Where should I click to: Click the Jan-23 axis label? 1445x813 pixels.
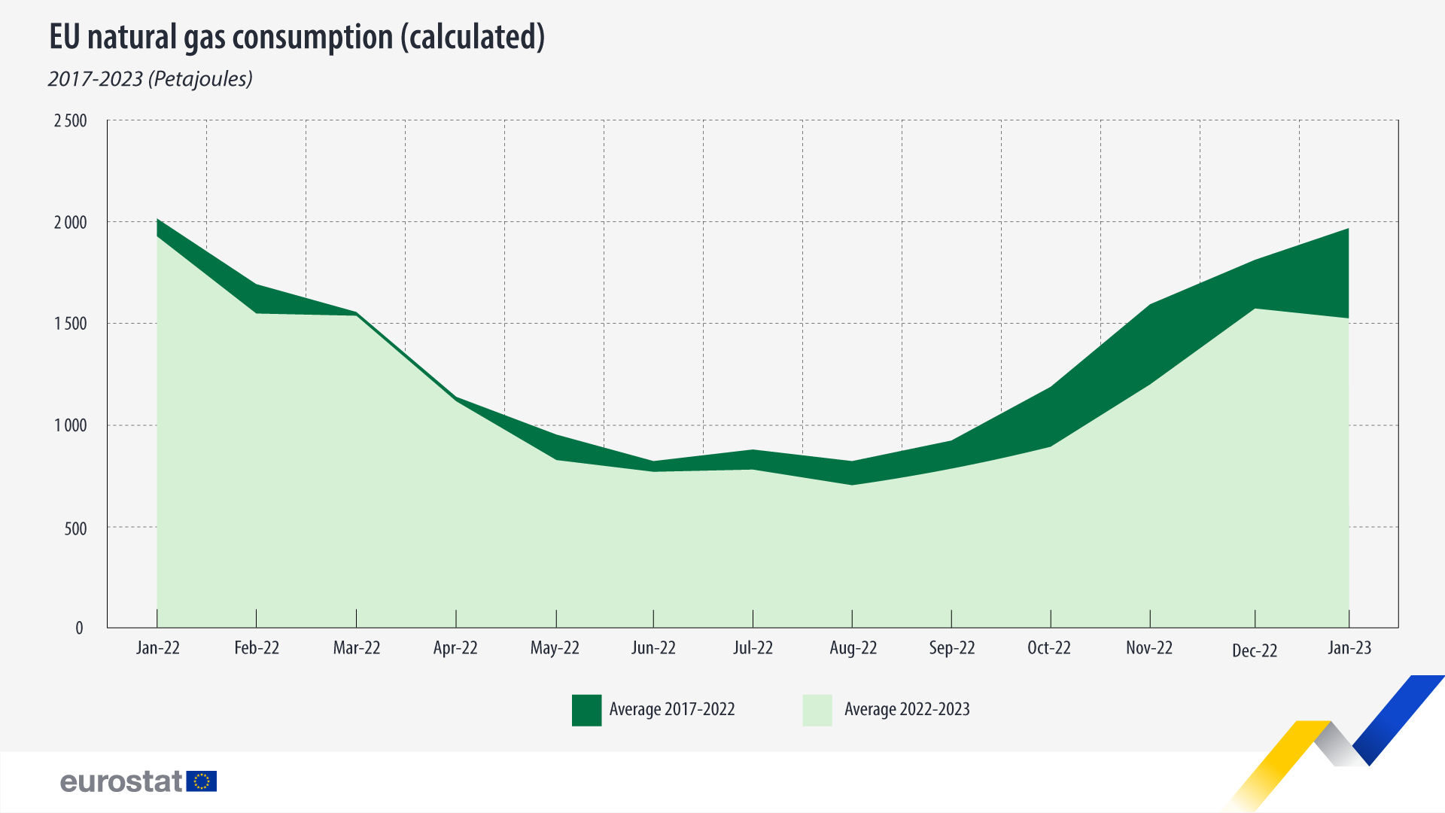(1349, 648)
